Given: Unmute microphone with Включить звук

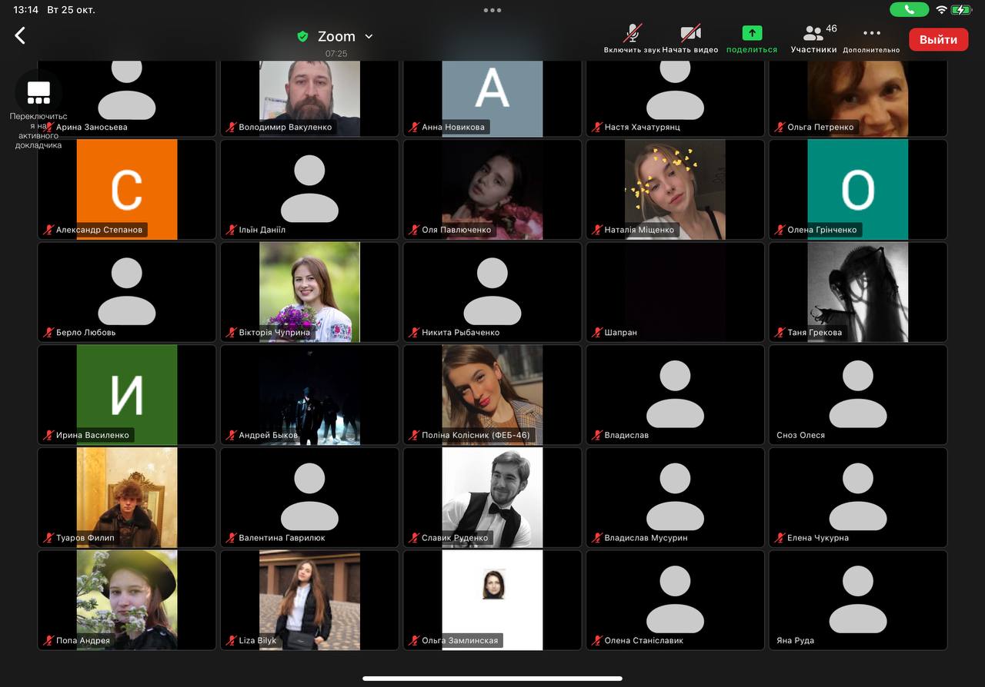Looking at the screenshot, I should [632, 38].
